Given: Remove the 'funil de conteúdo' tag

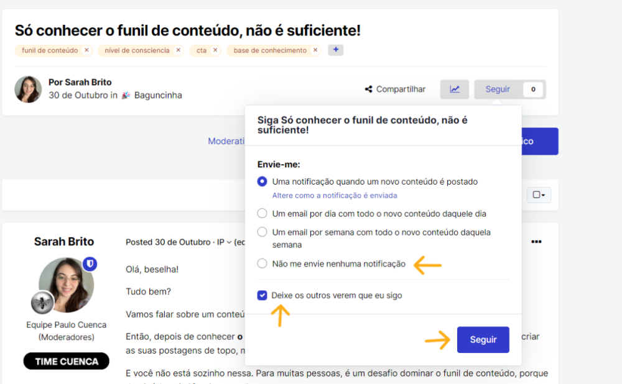Looking at the screenshot, I should [86, 50].
